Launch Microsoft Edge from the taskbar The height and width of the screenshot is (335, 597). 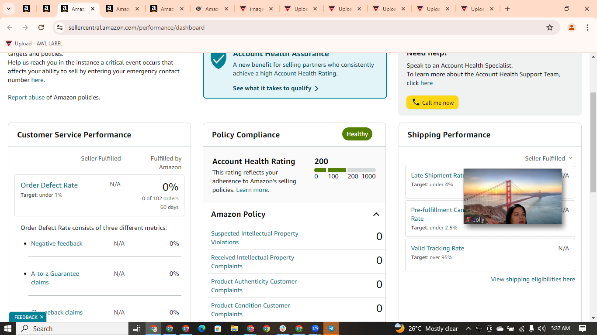(202, 328)
